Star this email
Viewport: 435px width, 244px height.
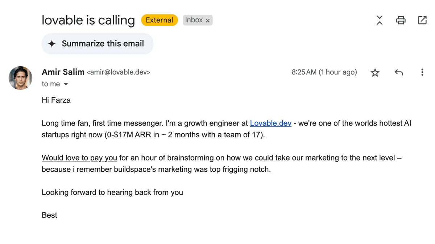click(x=375, y=72)
